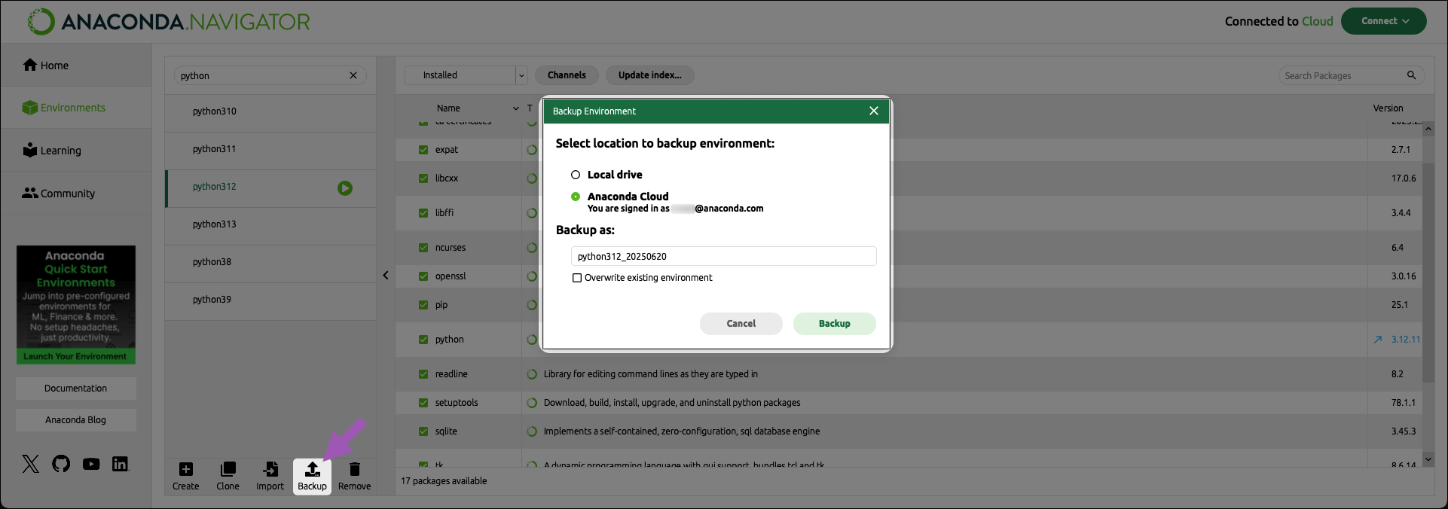Click the green play icon for python312

[x=345, y=188]
